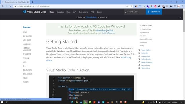
Task: Open the Extensions puzzle piece menu
Action: [x=171, y=6]
